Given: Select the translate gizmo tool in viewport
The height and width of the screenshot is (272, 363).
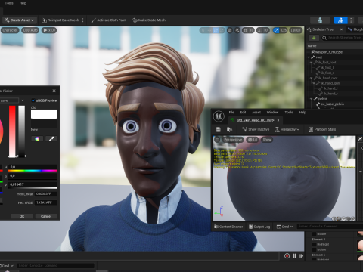Looking at the screenshot, I should (209, 30).
